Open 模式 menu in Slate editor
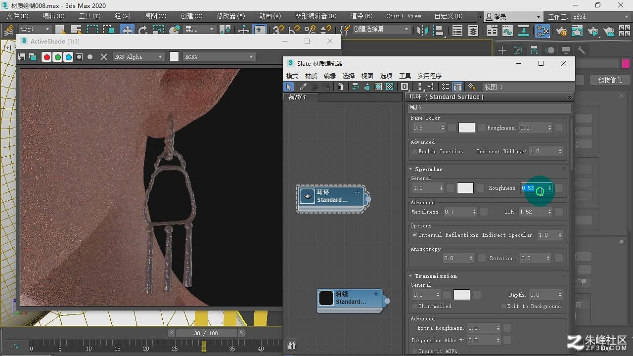The image size is (633, 356). pyautogui.click(x=292, y=76)
